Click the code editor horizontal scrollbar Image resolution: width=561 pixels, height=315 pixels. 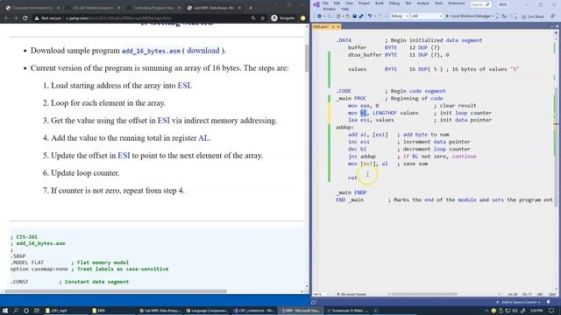[423, 294]
